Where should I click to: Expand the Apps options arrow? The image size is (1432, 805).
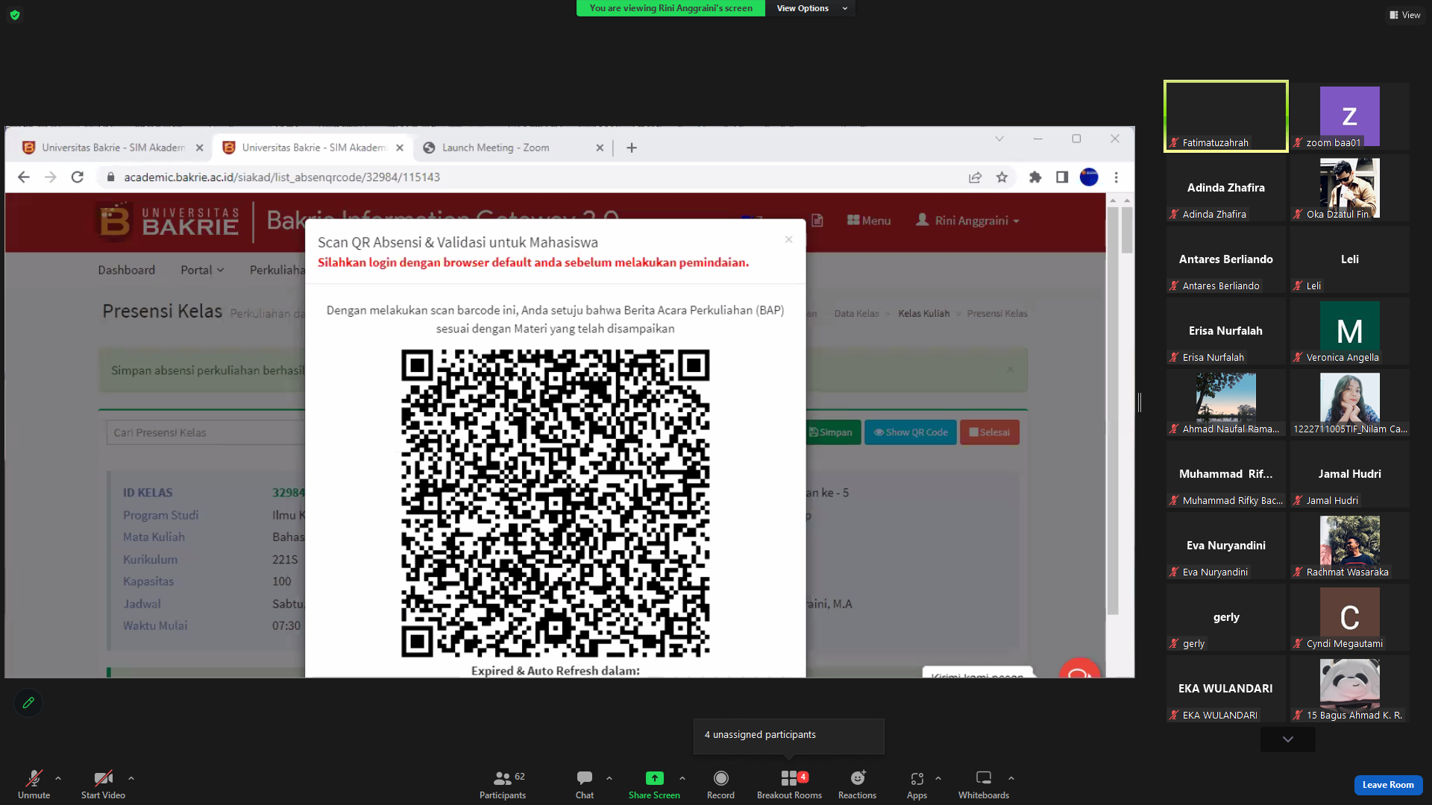coord(938,778)
